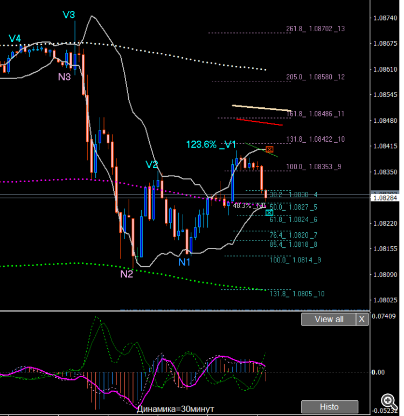Click the 131.8_ 1.0805 _10 level label
Screen dimensions: 404x416
pyautogui.click(x=297, y=294)
